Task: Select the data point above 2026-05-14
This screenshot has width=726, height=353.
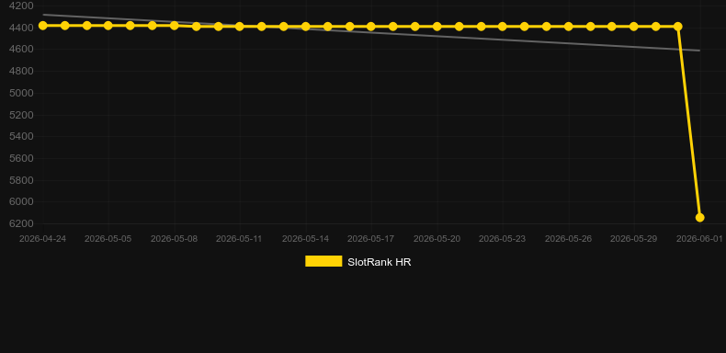Action: click(306, 27)
